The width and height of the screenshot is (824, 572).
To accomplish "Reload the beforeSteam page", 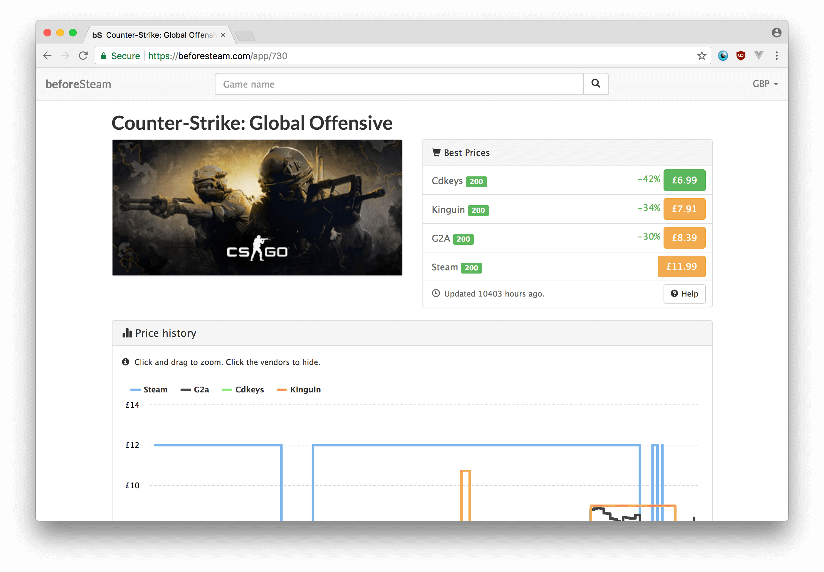I will (x=83, y=56).
